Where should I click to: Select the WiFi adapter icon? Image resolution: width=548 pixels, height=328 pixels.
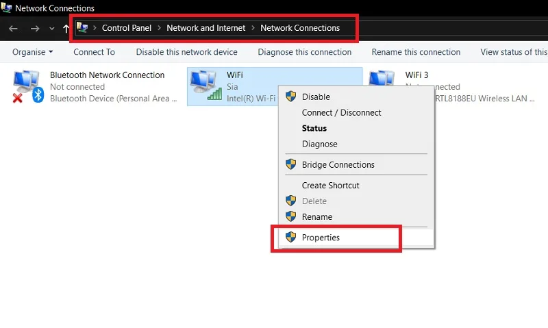point(206,86)
